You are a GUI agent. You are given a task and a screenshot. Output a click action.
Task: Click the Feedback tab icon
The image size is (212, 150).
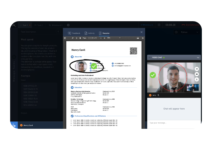(x=70, y=33)
